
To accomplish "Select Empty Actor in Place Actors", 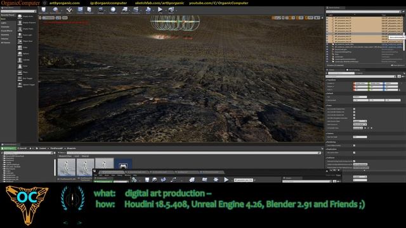I will pyautogui.click(x=27, y=16).
